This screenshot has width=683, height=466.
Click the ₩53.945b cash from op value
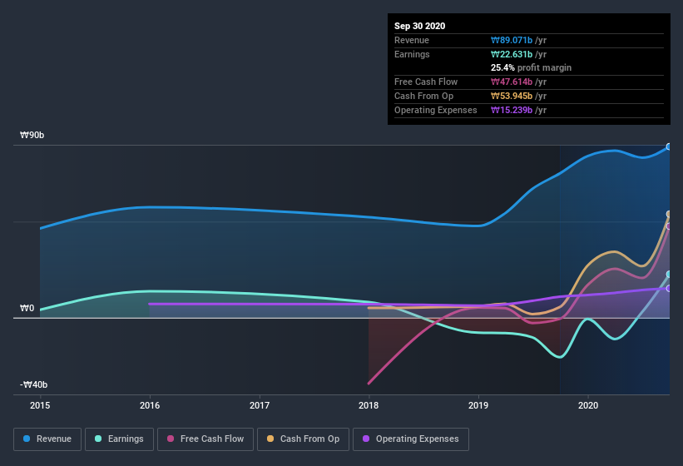pyautogui.click(x=512, y=96)
